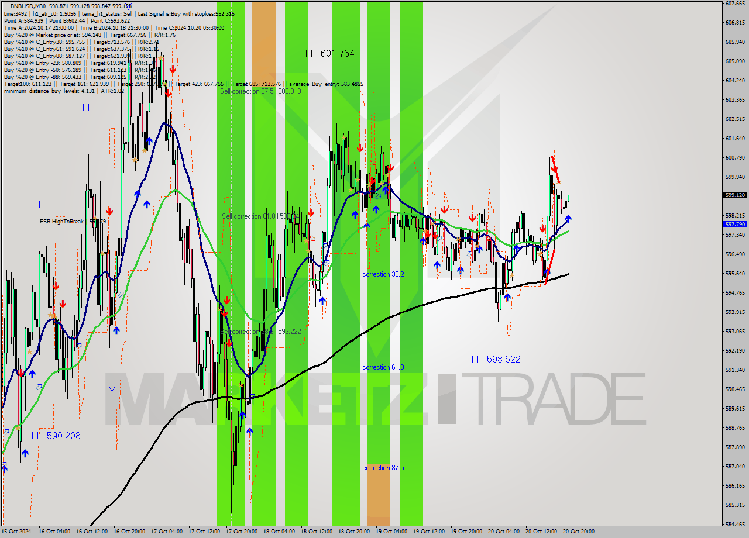This screenshot has height=538, width=749.
Task: Click the 584.465 price scale label
Action: coord(735,524)
